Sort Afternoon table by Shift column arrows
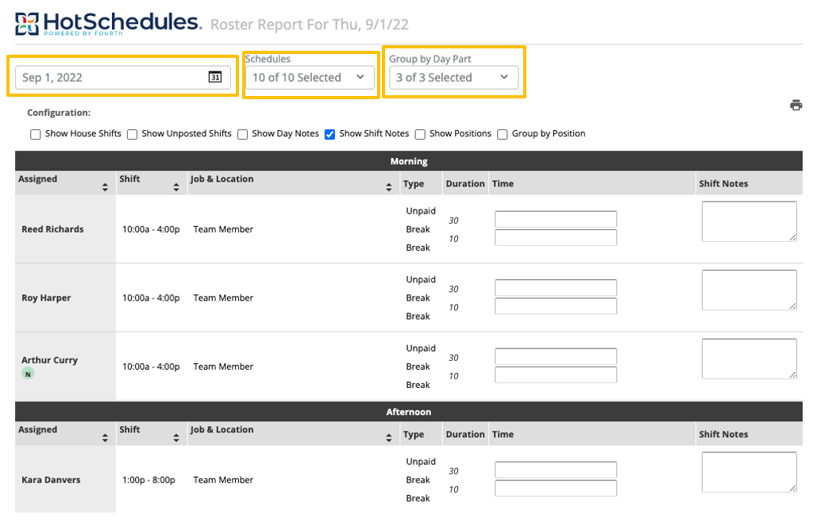The image size is (813, 526). point(176,438)
